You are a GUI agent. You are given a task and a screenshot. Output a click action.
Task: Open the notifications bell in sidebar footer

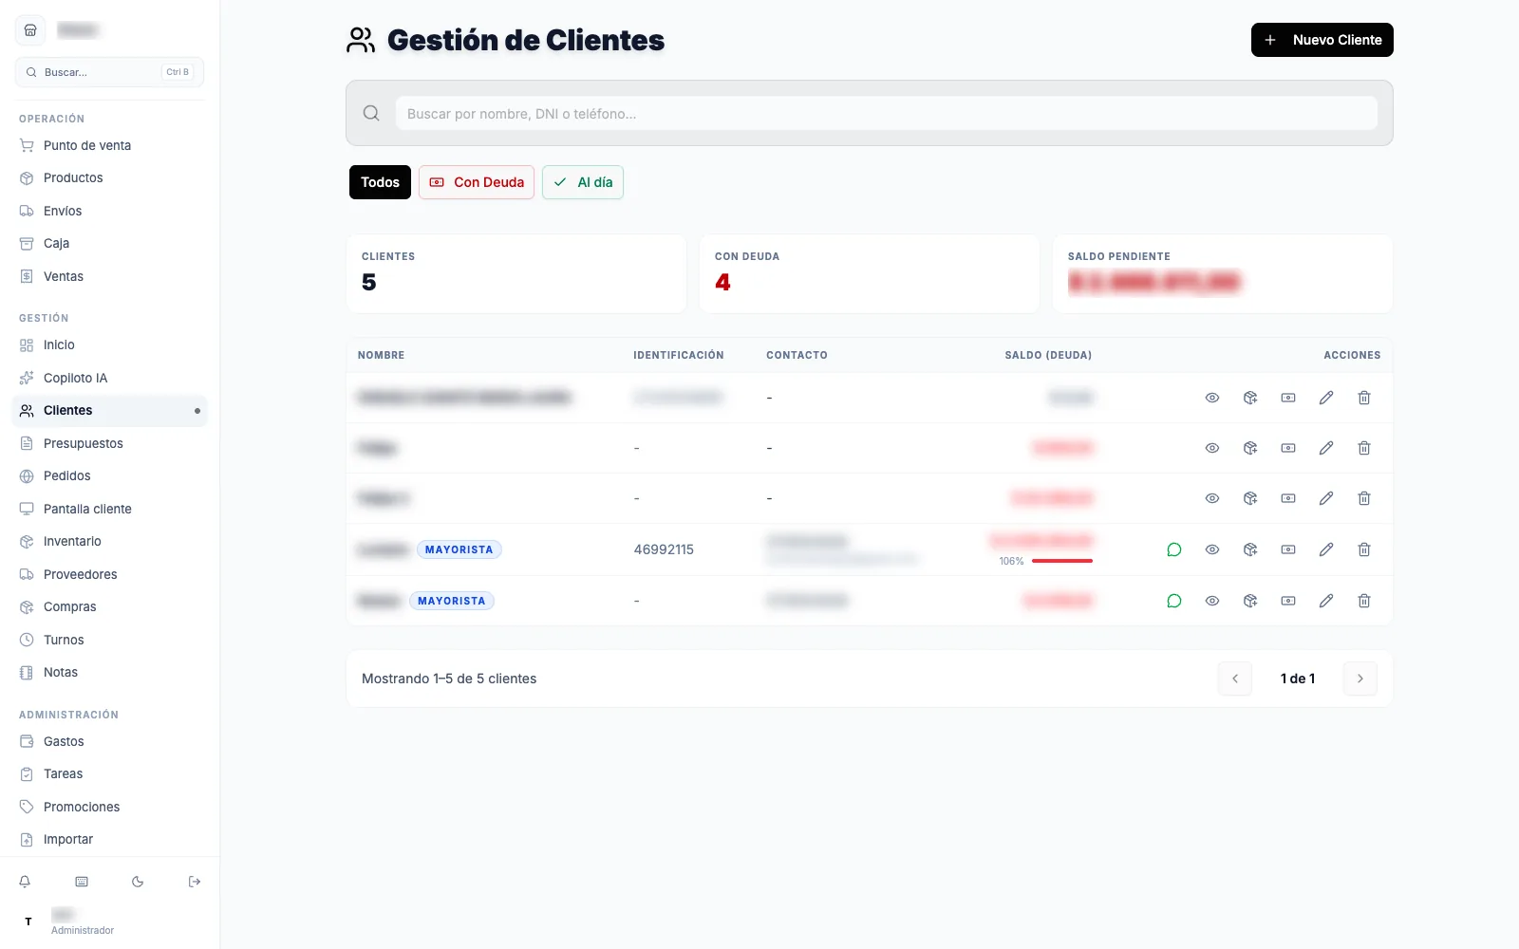25,882
